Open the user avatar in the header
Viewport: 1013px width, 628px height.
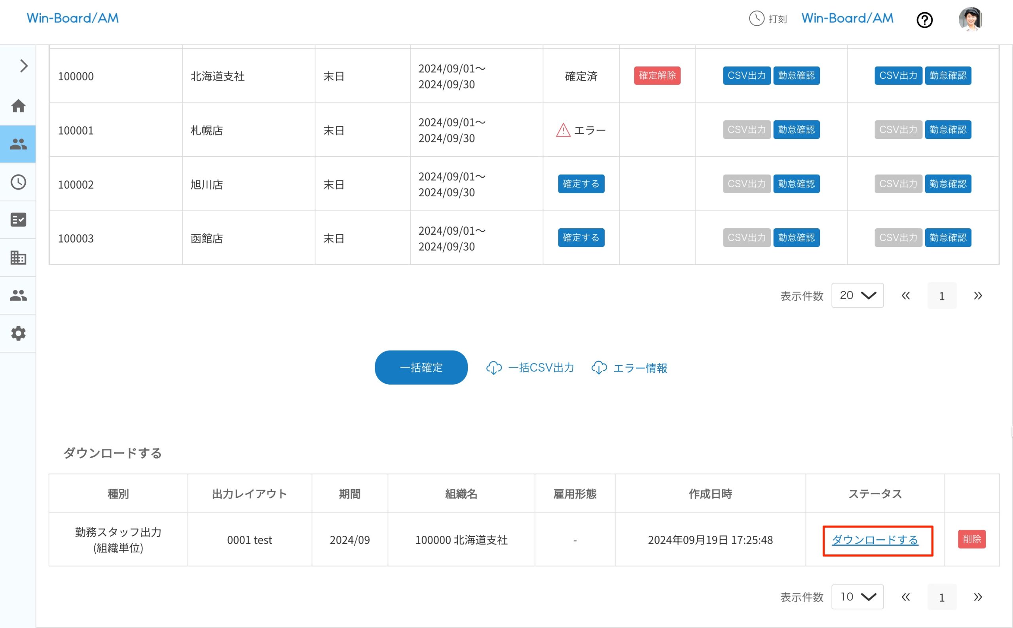pyautogui.click(x=971, y=19)
